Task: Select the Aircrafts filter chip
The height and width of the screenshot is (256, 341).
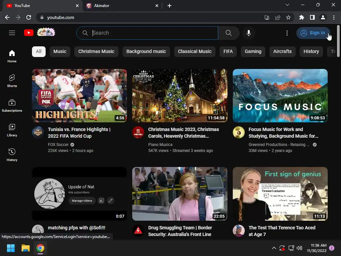Action: [282, 52]
